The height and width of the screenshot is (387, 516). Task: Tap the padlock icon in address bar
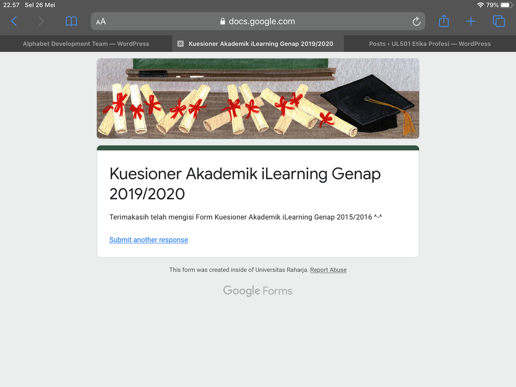(x=223, y=21)
